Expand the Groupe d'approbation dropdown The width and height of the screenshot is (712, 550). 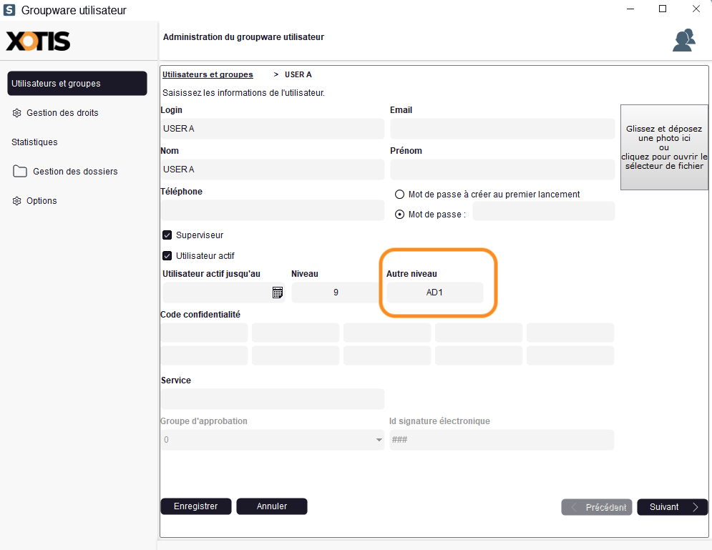pos(379,440)
